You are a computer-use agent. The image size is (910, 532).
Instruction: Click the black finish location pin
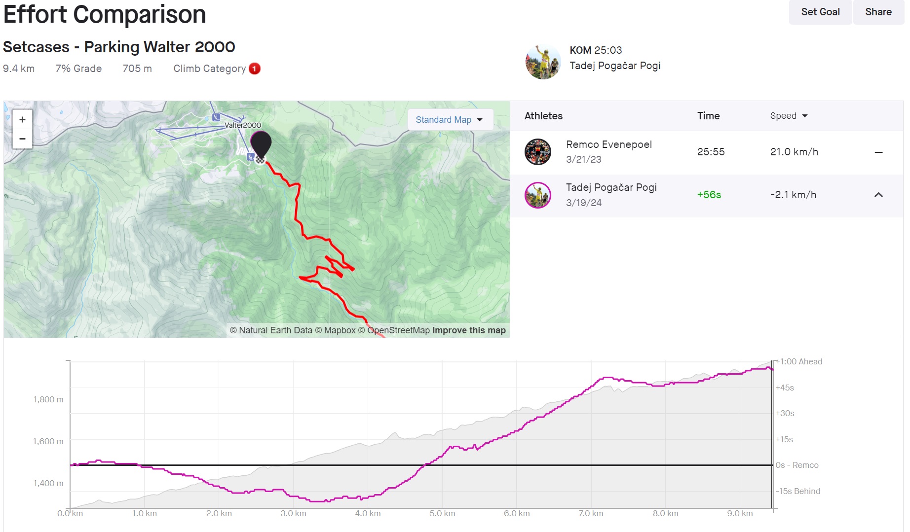point(261,145)
